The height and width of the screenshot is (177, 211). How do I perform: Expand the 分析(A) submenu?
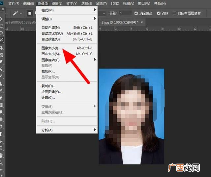(67, 130)
